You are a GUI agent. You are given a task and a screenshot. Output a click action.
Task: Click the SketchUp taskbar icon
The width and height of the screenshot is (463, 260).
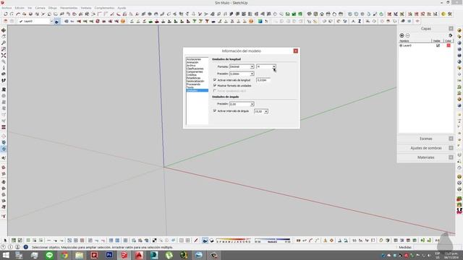click(124, 255)
